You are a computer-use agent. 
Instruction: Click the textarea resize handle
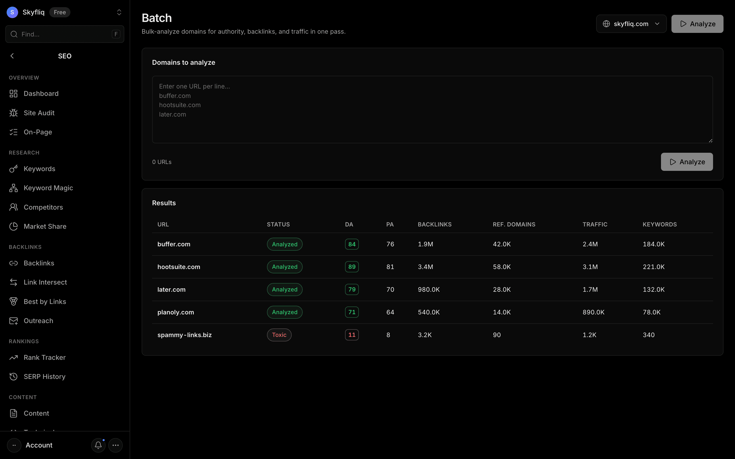[710, 140]
